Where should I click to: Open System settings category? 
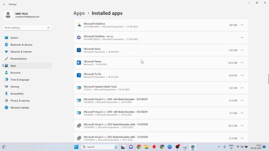pos(27,38)
